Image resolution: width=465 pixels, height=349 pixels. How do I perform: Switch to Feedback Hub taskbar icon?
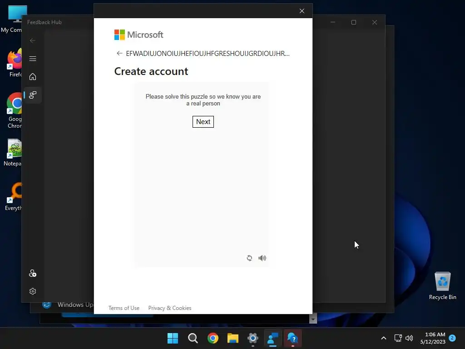coord(273,338)
